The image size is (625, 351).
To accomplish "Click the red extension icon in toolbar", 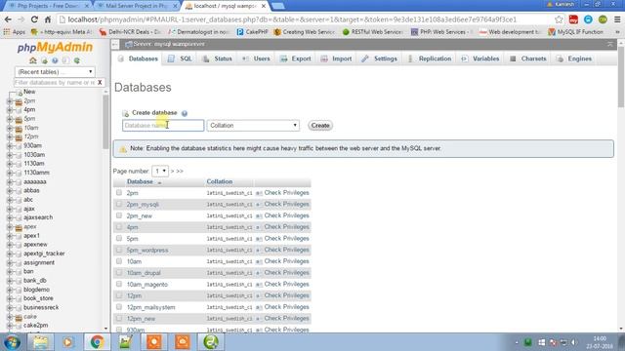I will (573, 19).
